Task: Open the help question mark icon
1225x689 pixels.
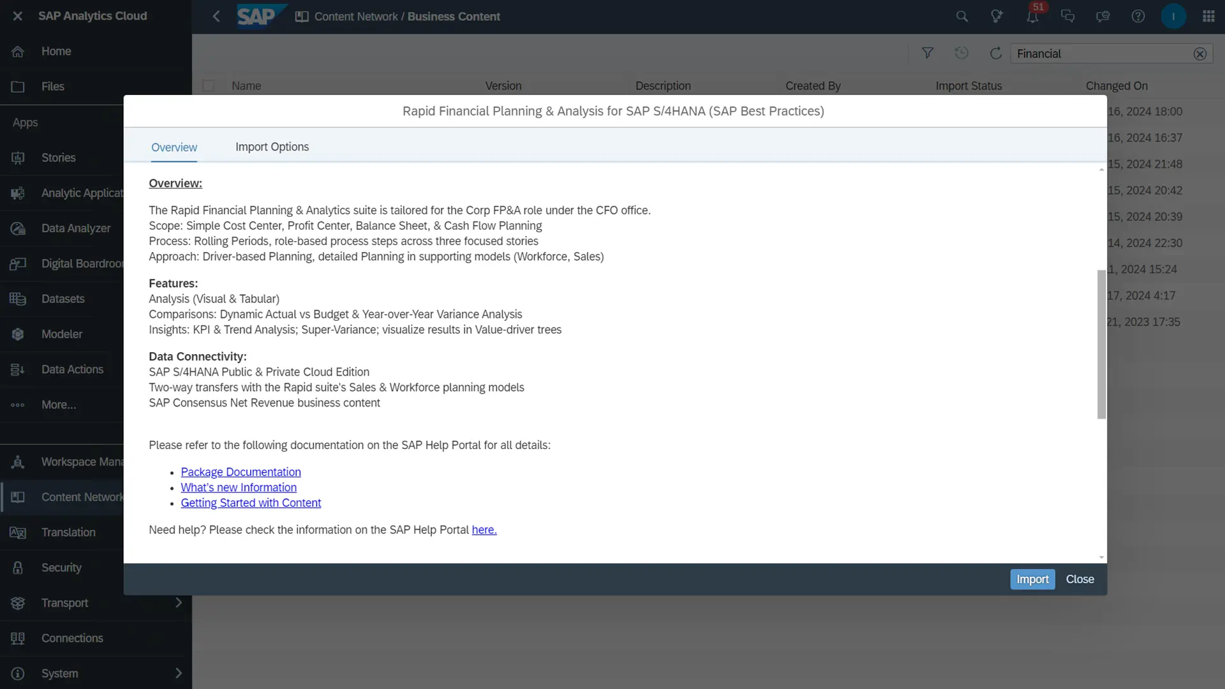Action: pos(1138,17)
